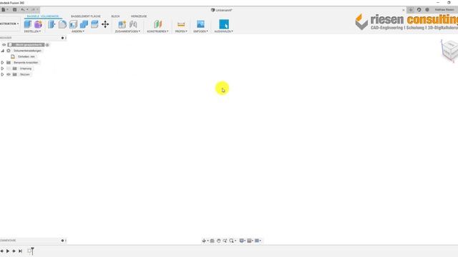Click the Orbit tool in navigation bar
The height and width of the screenshot is (257, 458).
coord(204,241)
